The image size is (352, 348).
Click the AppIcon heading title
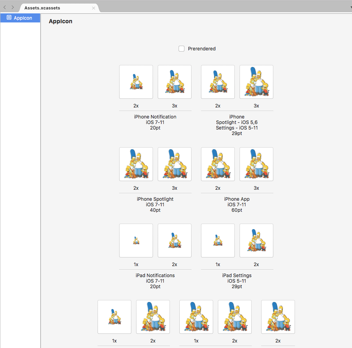pos(61,21)
